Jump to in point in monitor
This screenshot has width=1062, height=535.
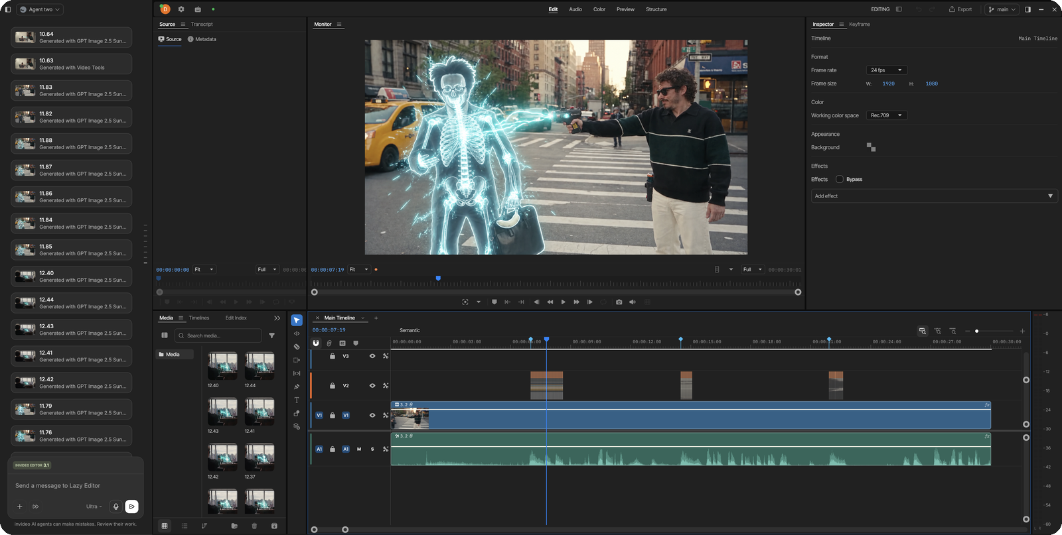508,302
